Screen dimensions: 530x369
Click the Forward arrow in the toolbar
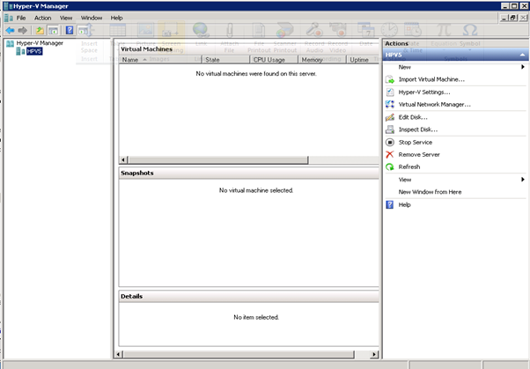click(x=22, y=31)
